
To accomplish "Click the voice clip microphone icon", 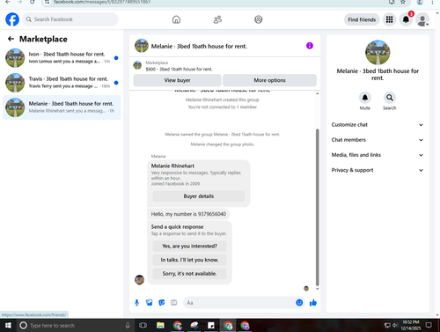I will tap(136, 303).
